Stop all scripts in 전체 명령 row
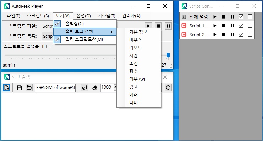 click(224, 17)
